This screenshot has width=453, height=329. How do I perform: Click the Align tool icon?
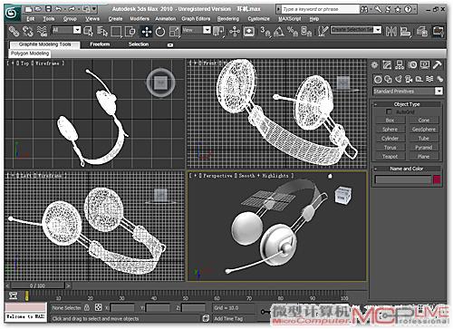point(405,31)
